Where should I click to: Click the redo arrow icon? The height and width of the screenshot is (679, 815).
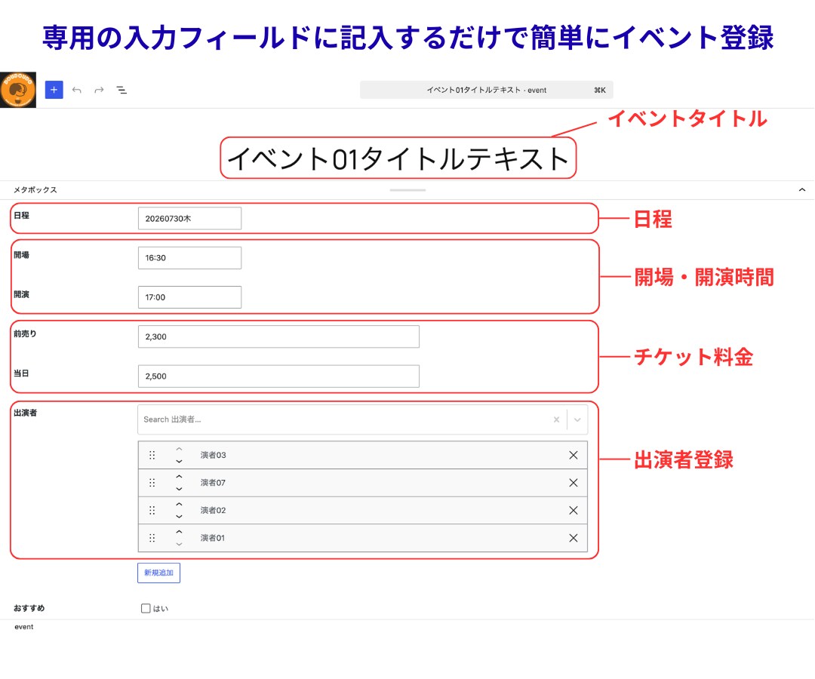[99, 90]
